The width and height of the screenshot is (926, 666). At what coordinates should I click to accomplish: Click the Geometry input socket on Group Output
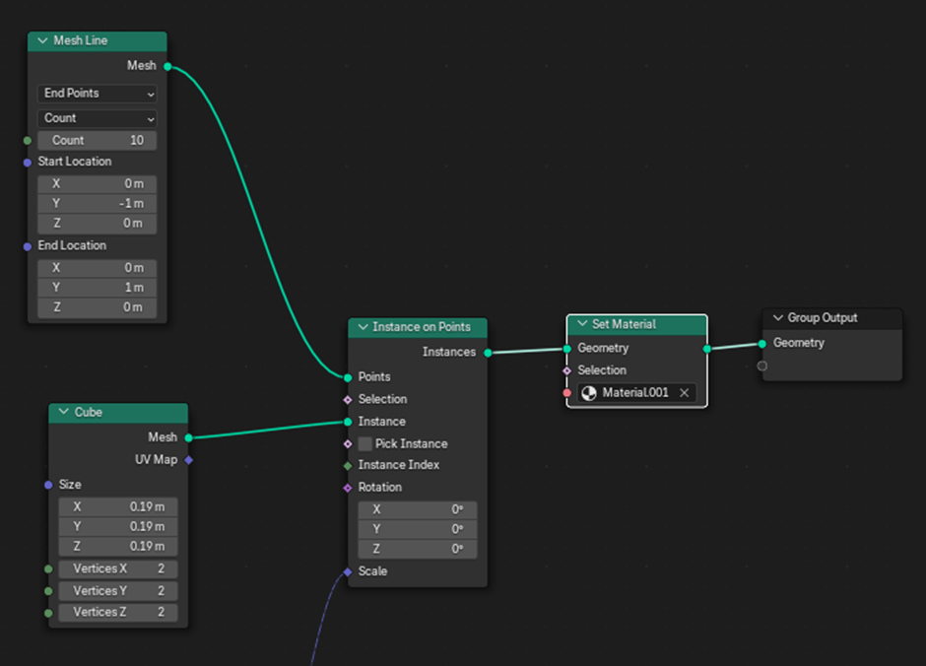click(762, 343)
